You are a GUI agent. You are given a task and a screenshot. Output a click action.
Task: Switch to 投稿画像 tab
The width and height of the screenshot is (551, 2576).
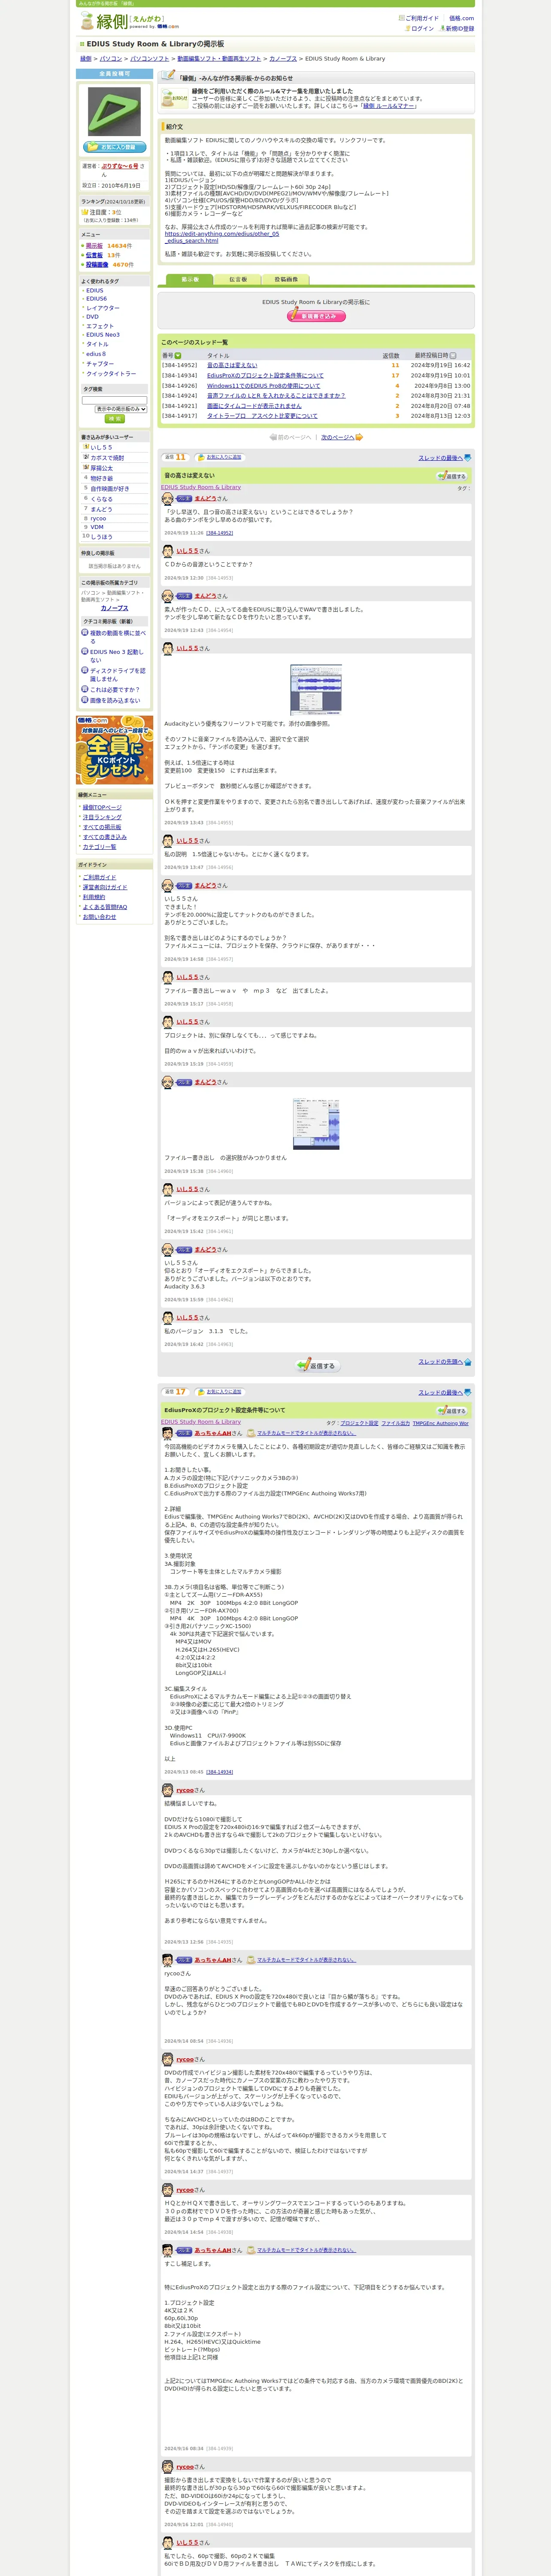(286, 280)
